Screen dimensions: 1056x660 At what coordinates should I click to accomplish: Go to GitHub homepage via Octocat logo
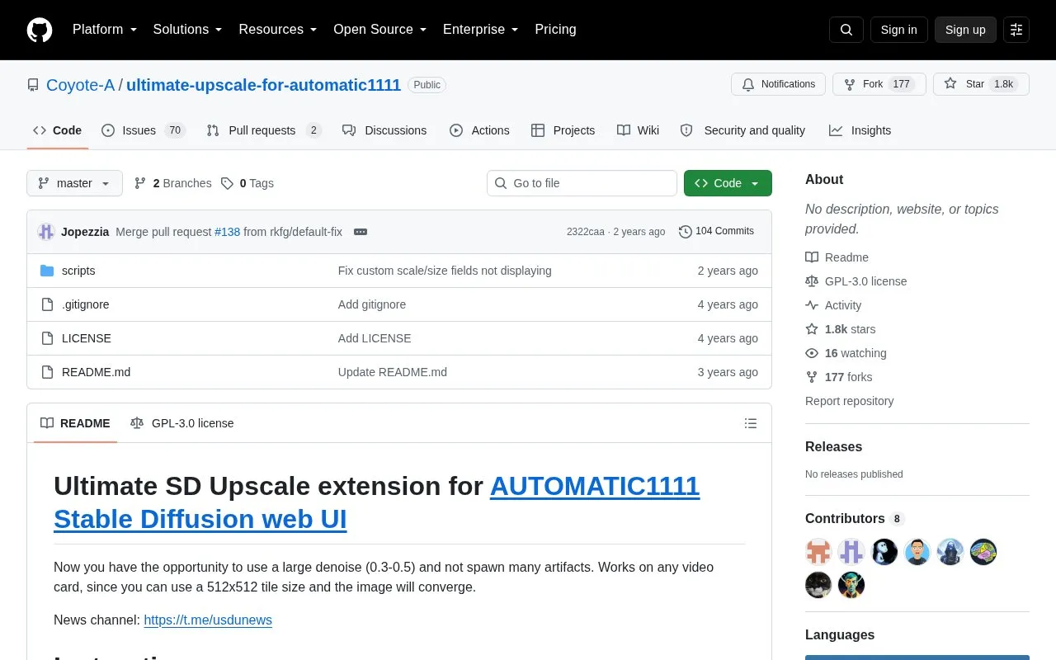[x=40, y=30]
